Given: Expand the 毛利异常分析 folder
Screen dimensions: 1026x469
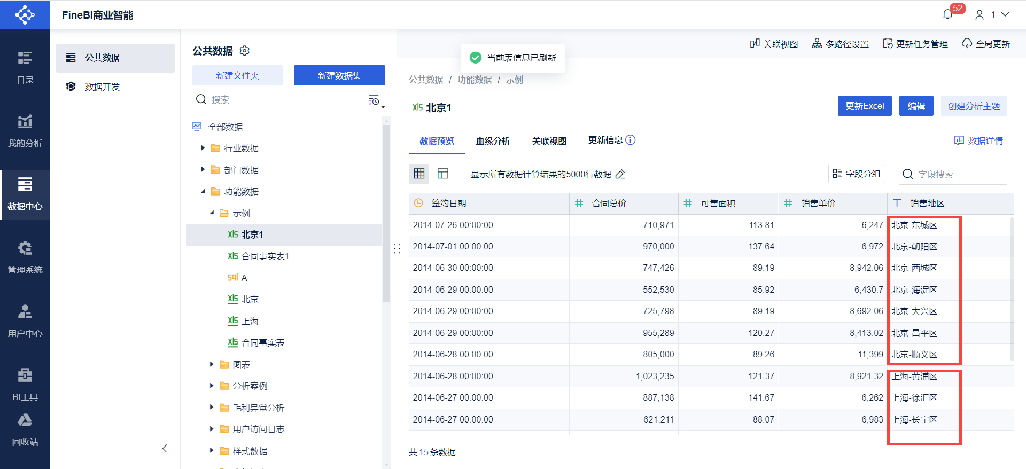Looking at the screenshot, I should point(212,408).
